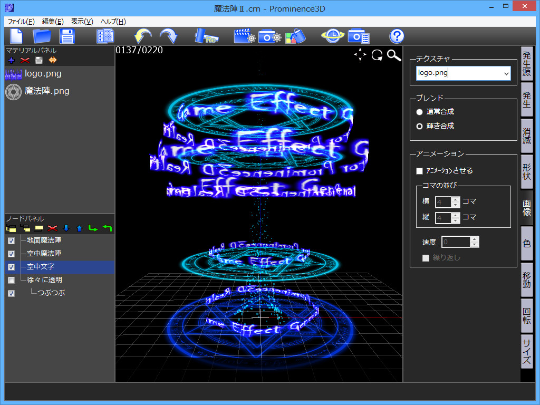
Task: Decrease 速度 spinner value
Action: [x=475, y=245]
